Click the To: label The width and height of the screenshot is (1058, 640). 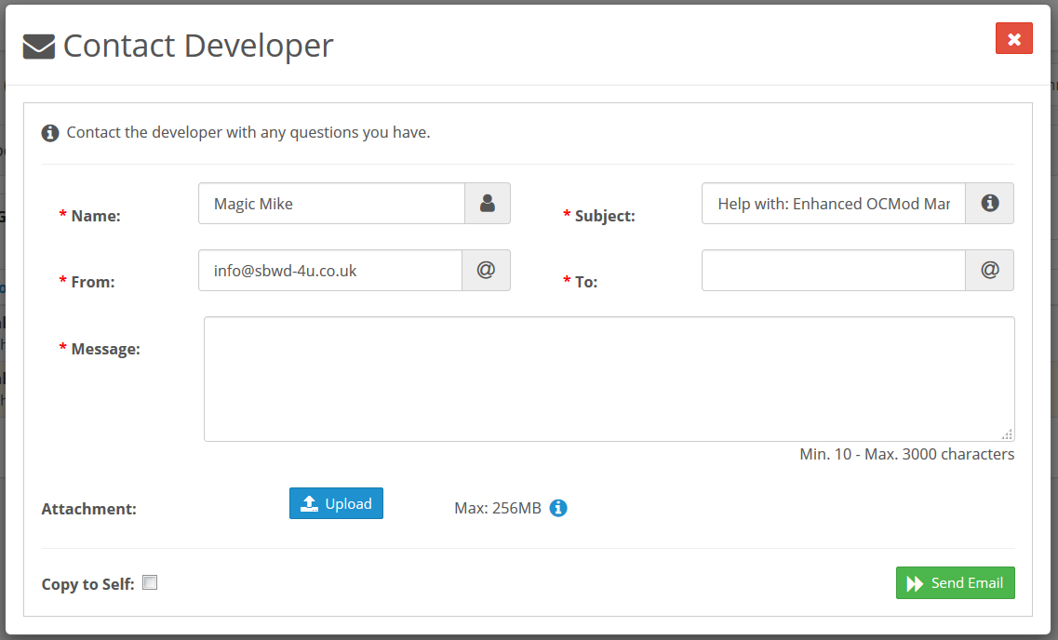[586, 282]
